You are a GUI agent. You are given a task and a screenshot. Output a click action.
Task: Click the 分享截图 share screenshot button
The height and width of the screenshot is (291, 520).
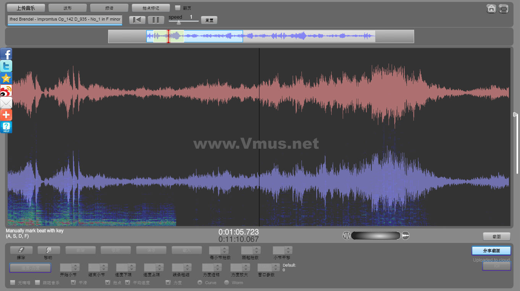(491, 251)
